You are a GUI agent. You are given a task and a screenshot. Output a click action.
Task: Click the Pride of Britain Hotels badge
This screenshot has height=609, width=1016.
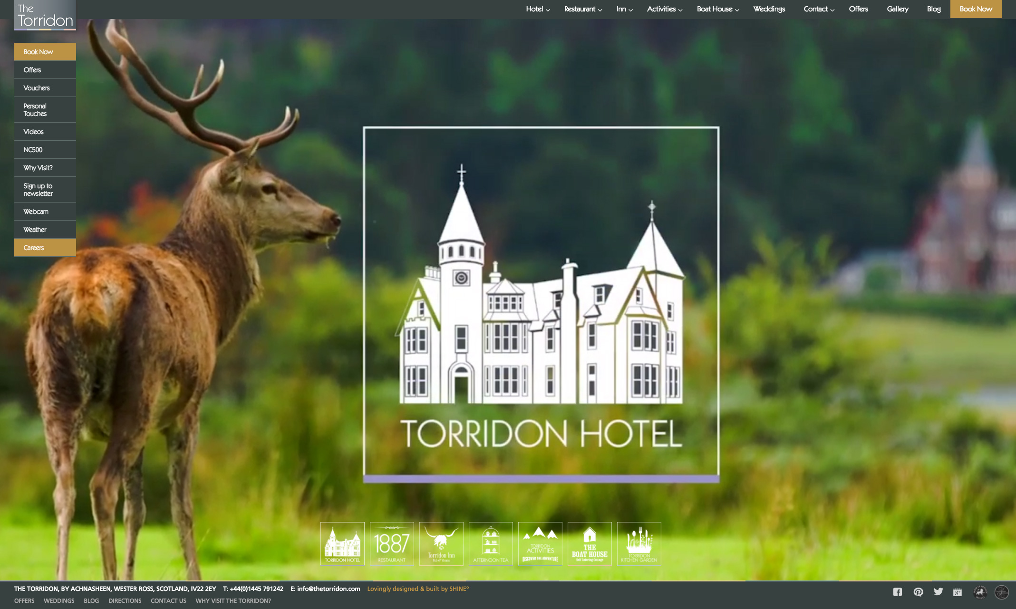979,592
